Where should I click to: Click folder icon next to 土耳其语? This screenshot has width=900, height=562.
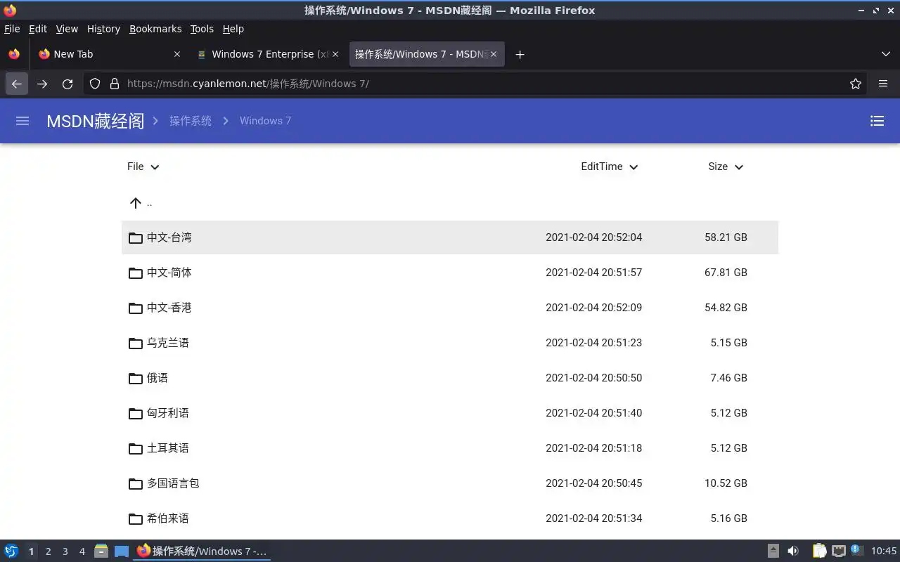pos(136,448)
